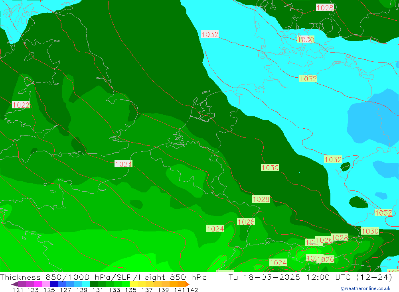Viewport: 399px width, 292px height.
Task: Click legend value 123
Action: [33, 290]
